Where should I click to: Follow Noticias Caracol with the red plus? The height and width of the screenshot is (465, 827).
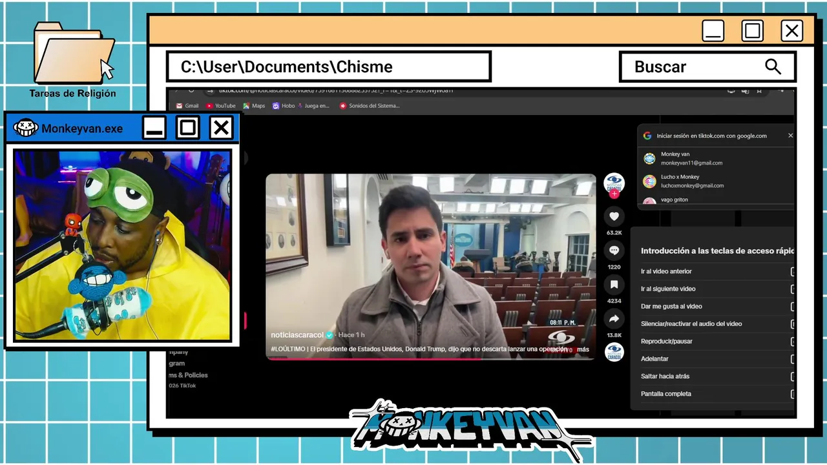coord(614,194)
